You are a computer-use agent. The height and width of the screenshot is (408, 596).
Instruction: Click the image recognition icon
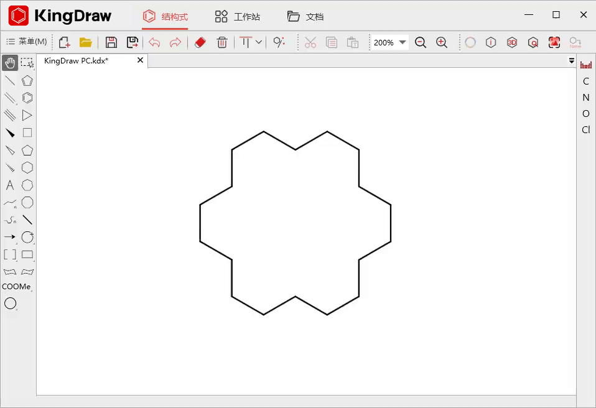[x=554, y=42]
